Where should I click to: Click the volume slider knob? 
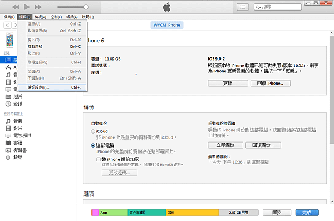86,7
